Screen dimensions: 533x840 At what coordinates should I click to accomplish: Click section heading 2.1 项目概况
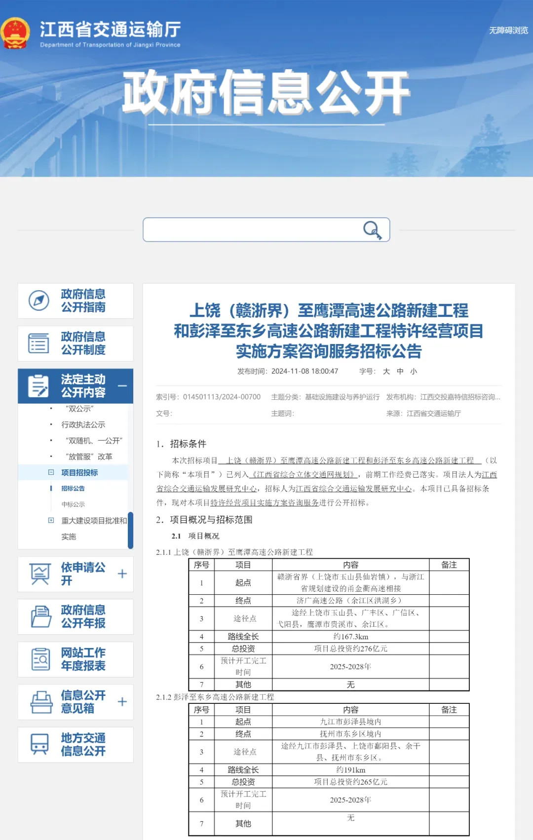coord(195,536)
